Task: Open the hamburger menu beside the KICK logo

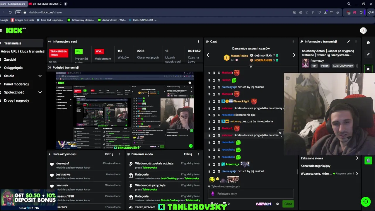Action: pyautogui.click(x=1, y=30)
